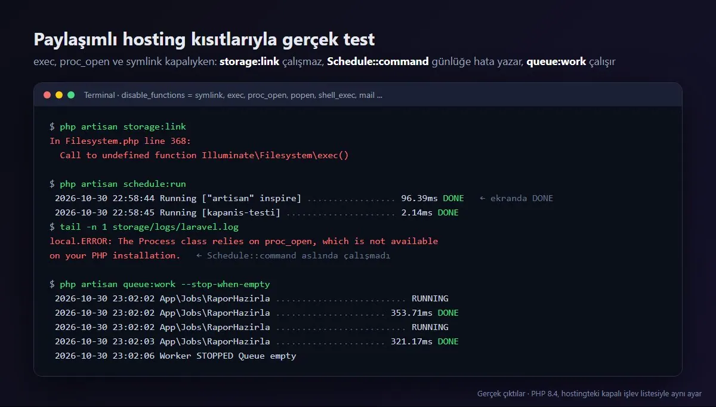Click the 'Worker STOPPED Queue empty' line
The image size is (716, 407).
[x=175, y=356]
